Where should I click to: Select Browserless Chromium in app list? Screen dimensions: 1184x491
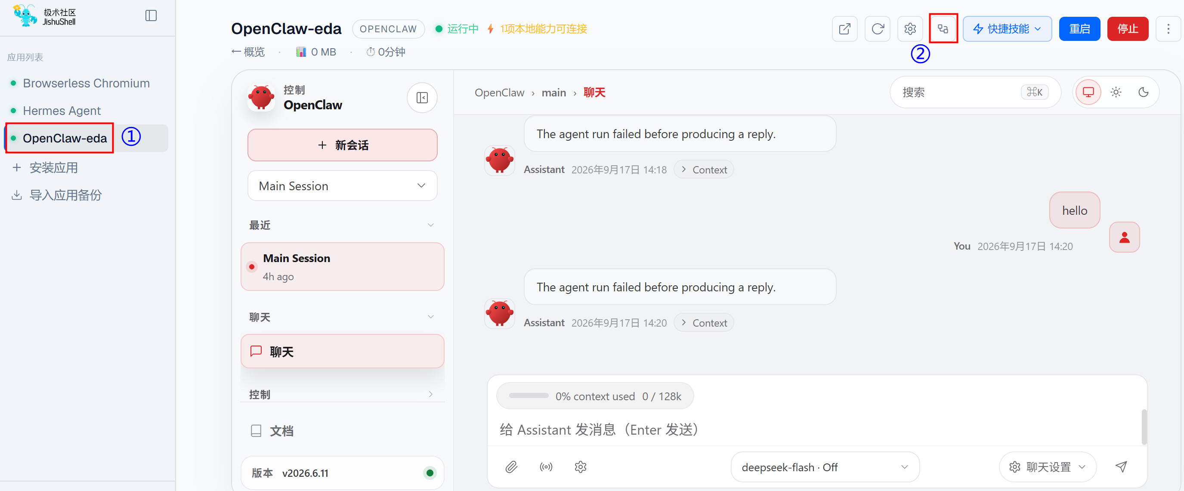pos(86,83)
